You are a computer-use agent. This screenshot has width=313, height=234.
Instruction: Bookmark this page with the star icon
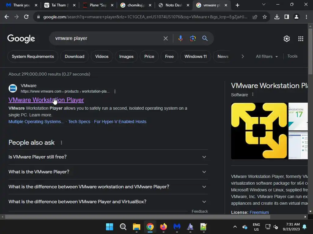pos(265,17)
